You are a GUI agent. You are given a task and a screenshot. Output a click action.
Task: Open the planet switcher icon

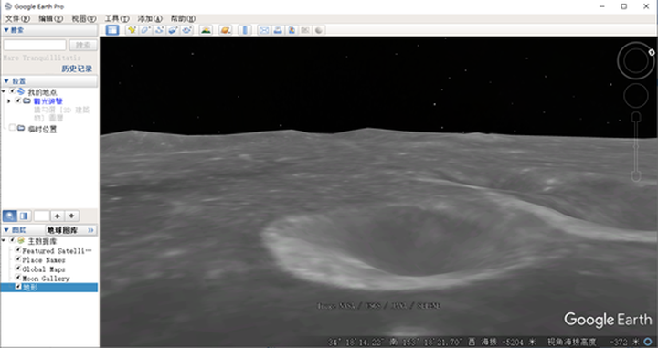coord(226,30)
